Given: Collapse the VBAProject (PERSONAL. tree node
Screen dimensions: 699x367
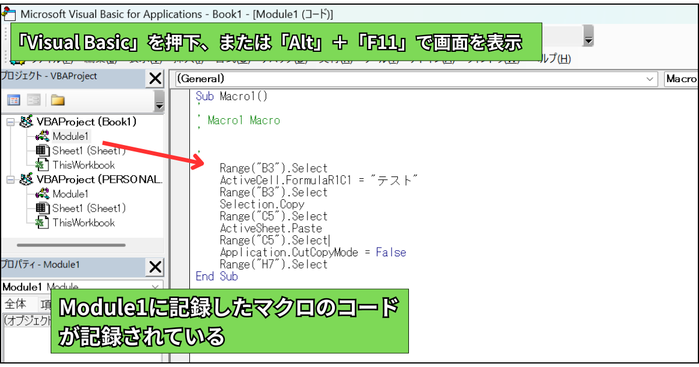Looking at the screenshot, I should (10, 179).
